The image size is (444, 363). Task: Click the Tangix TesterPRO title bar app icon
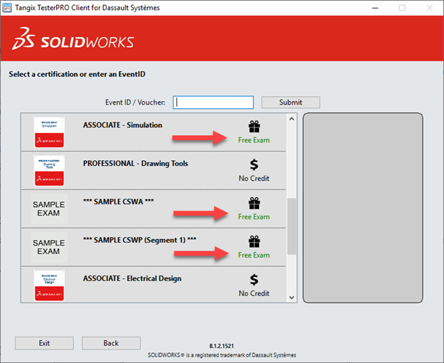(x=9, y=8)
